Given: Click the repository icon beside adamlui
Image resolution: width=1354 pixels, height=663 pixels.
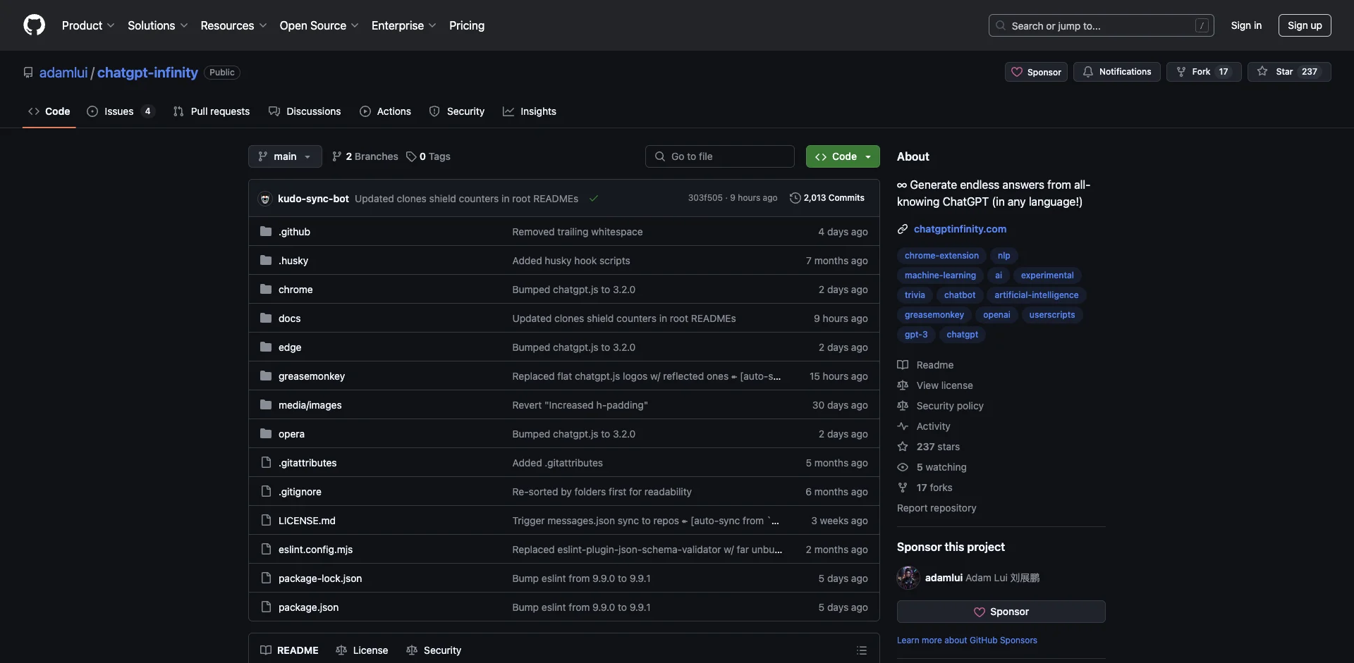Looking at the screenshot, I should coord(28,73).
